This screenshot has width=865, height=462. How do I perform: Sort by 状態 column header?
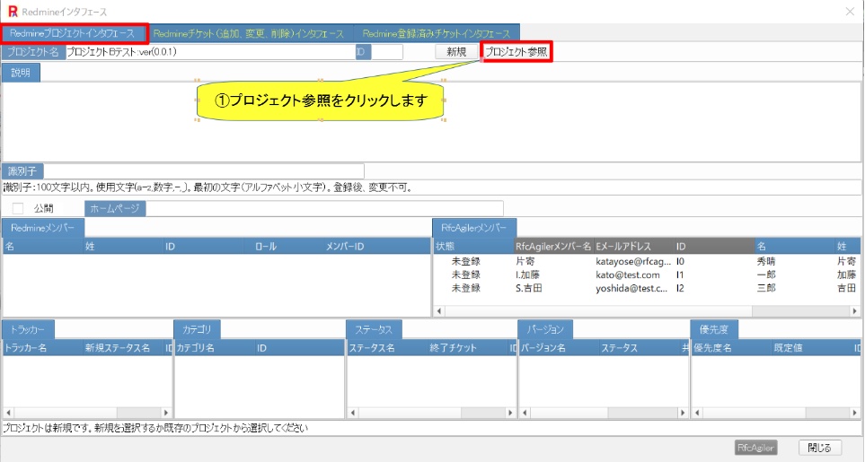tap(473, 246)
